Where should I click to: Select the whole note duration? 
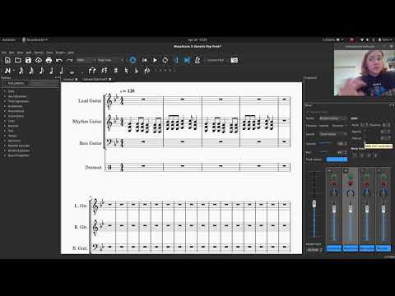point(72,72)
